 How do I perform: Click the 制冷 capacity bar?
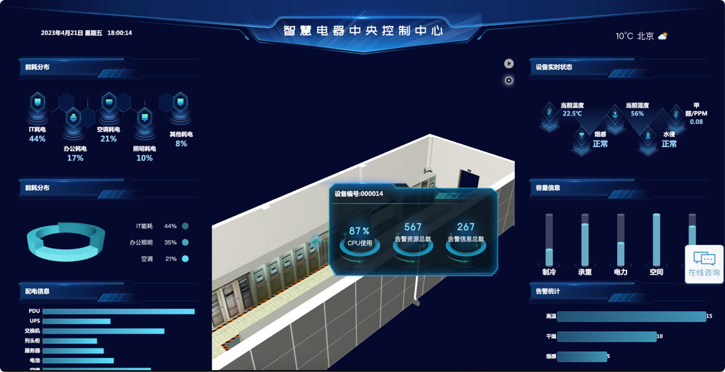(x=549, y=241)
